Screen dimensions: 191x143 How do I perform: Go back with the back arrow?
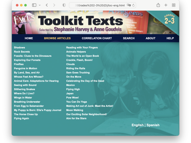(x=47, y=5)
